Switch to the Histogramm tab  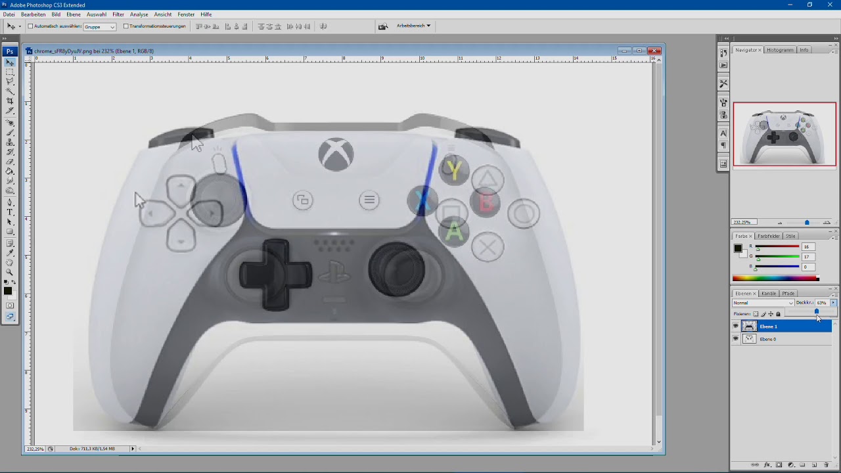780,50
